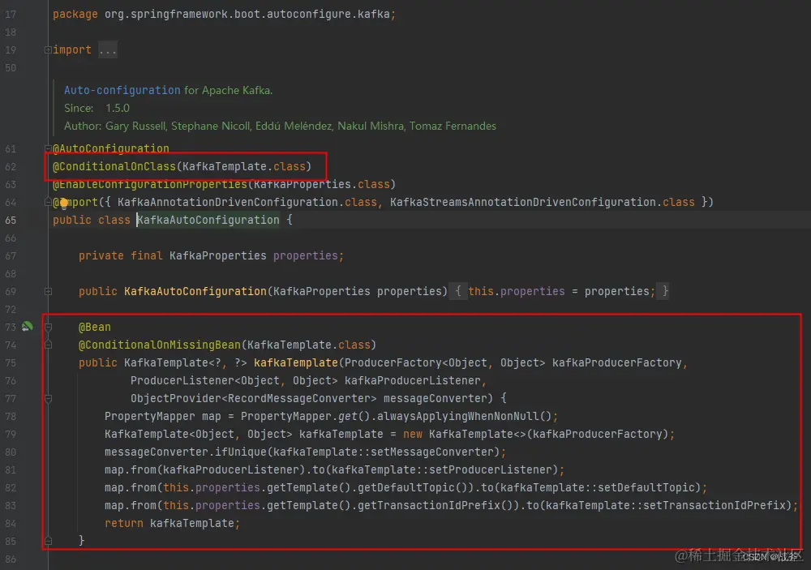Click the Javadoc 'Since: 1.5.0' text
811x570 pixels.
point(97,108)
